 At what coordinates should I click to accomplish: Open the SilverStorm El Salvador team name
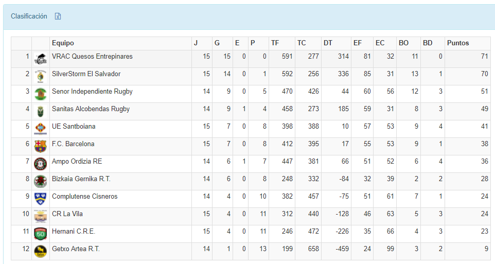pos(86,74)
